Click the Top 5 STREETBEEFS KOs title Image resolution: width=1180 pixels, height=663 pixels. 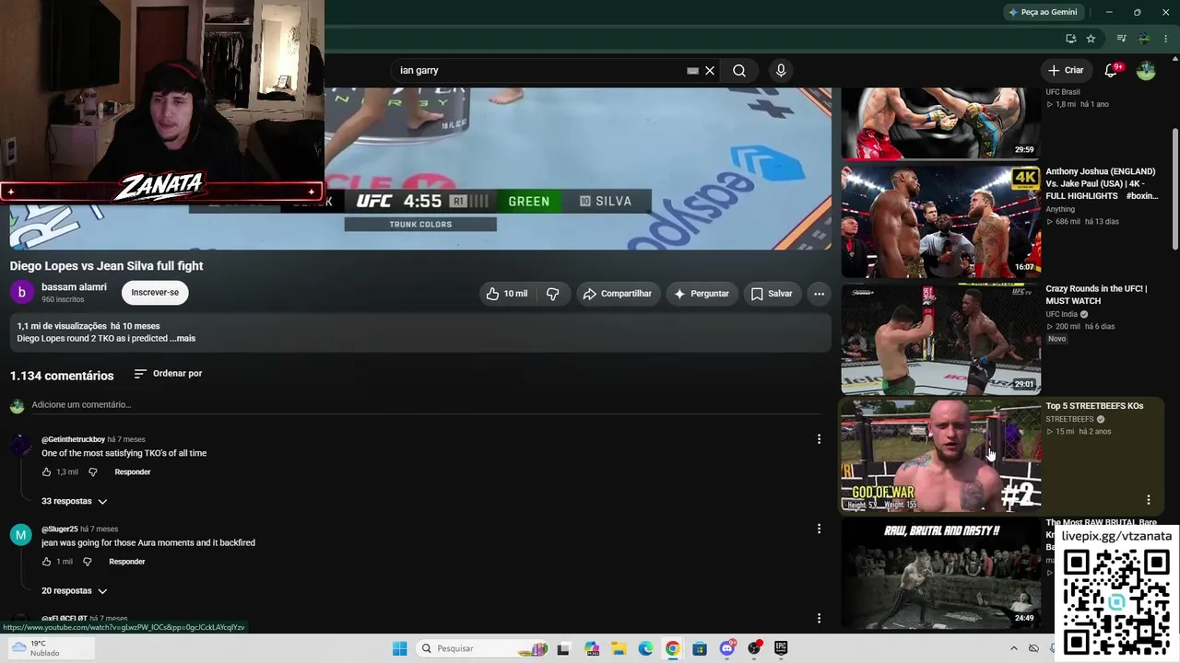click(x=1094, y=406)
